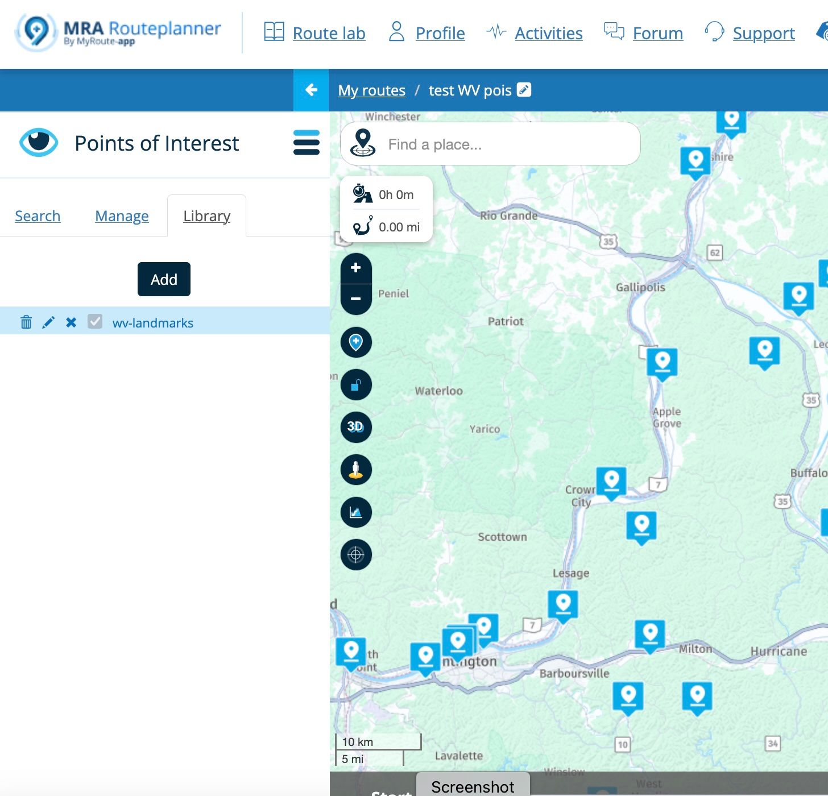Click the Points of Interest eye icon

tap(39, 142)
